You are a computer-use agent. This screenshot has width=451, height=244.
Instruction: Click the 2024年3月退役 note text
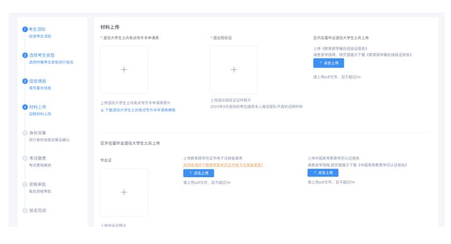256,107
